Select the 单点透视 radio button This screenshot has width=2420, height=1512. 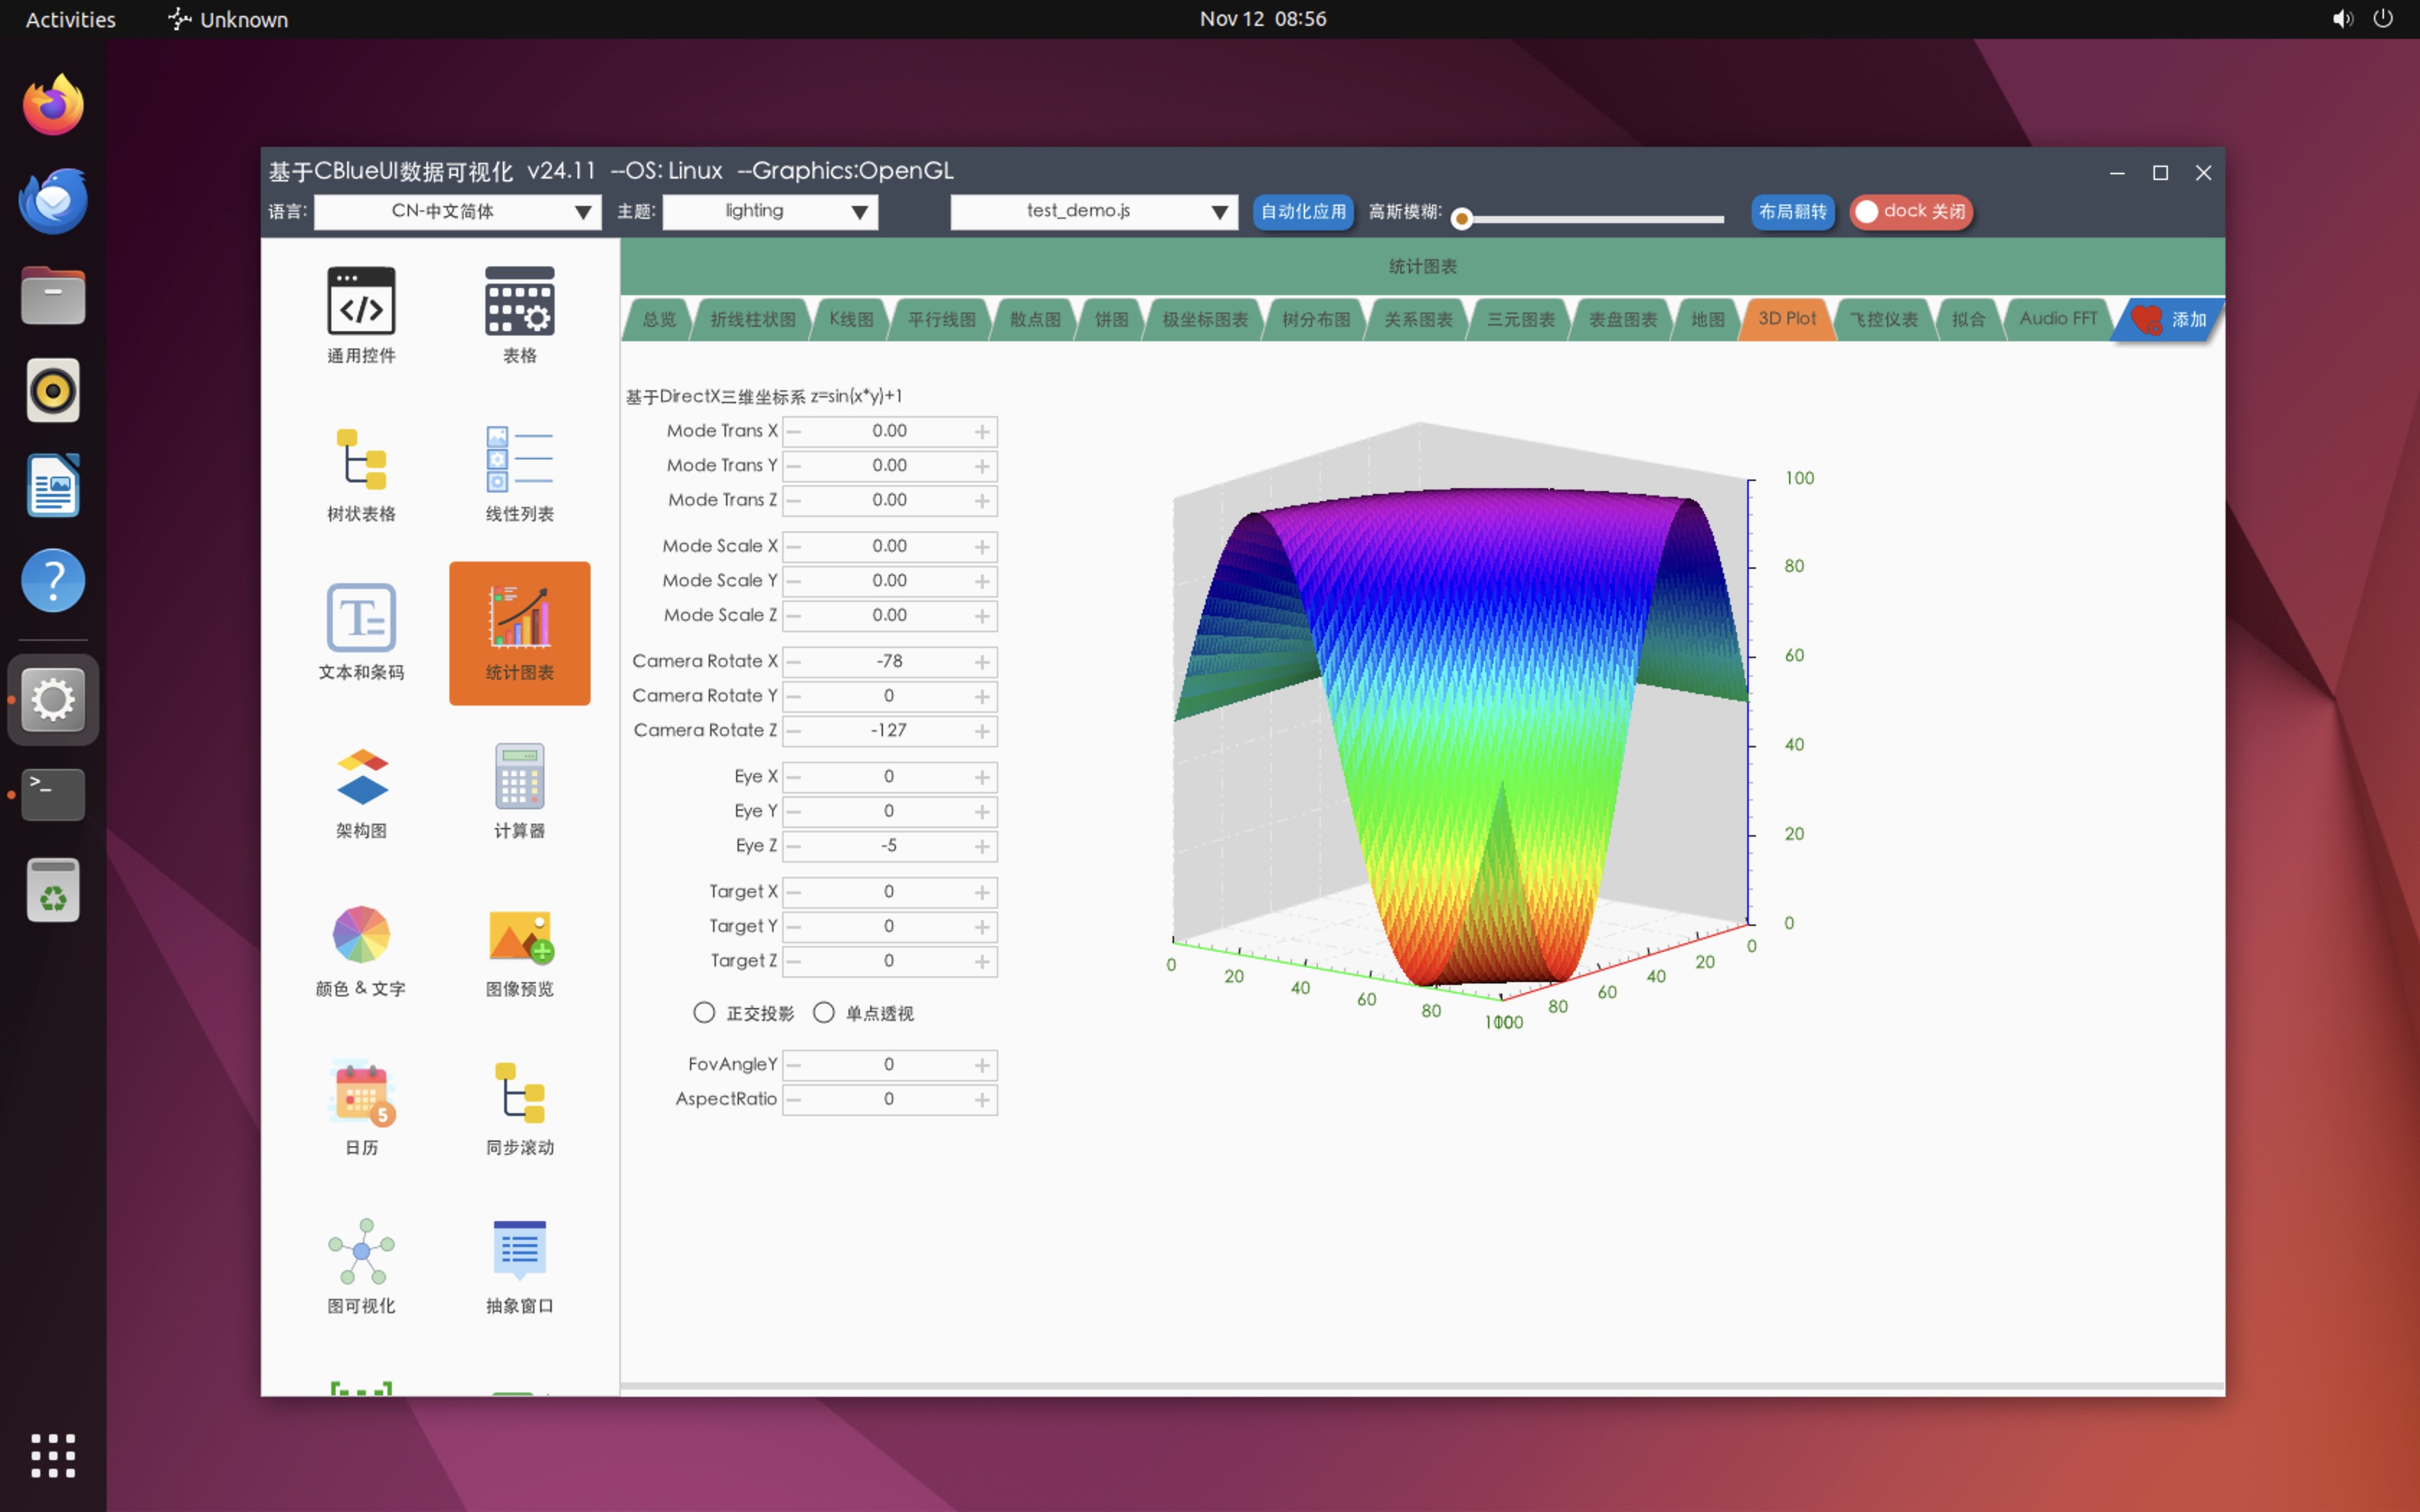click(824, 1013)
